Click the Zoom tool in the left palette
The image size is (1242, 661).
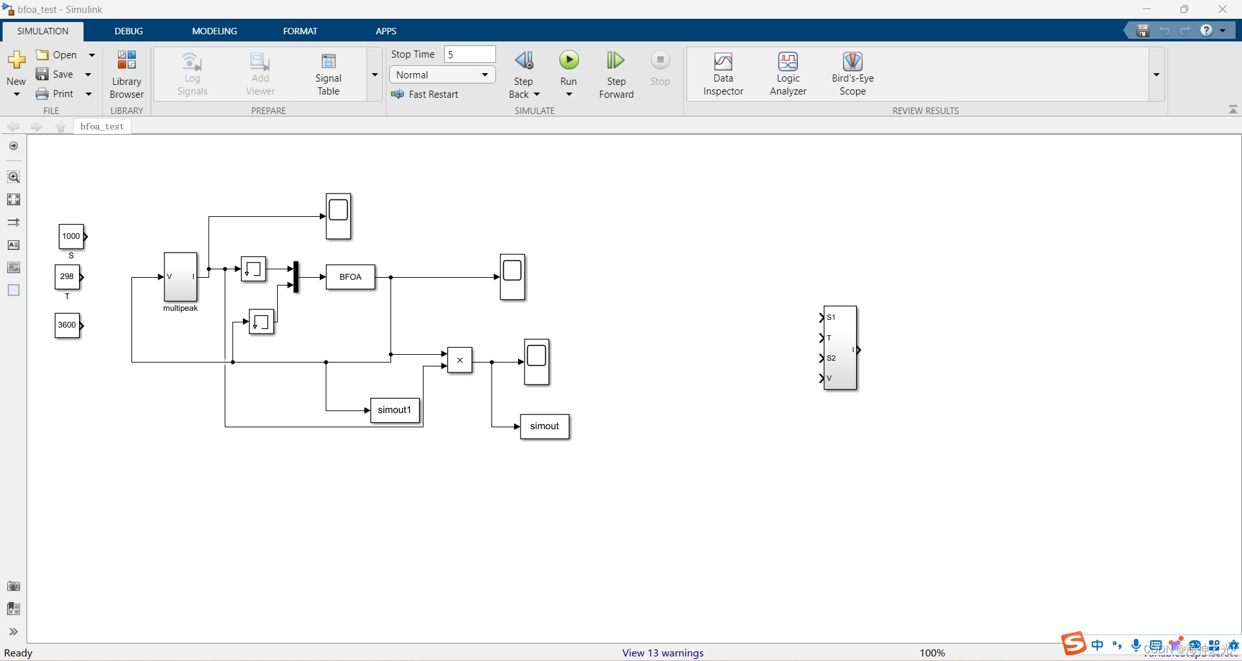[14, 177]
